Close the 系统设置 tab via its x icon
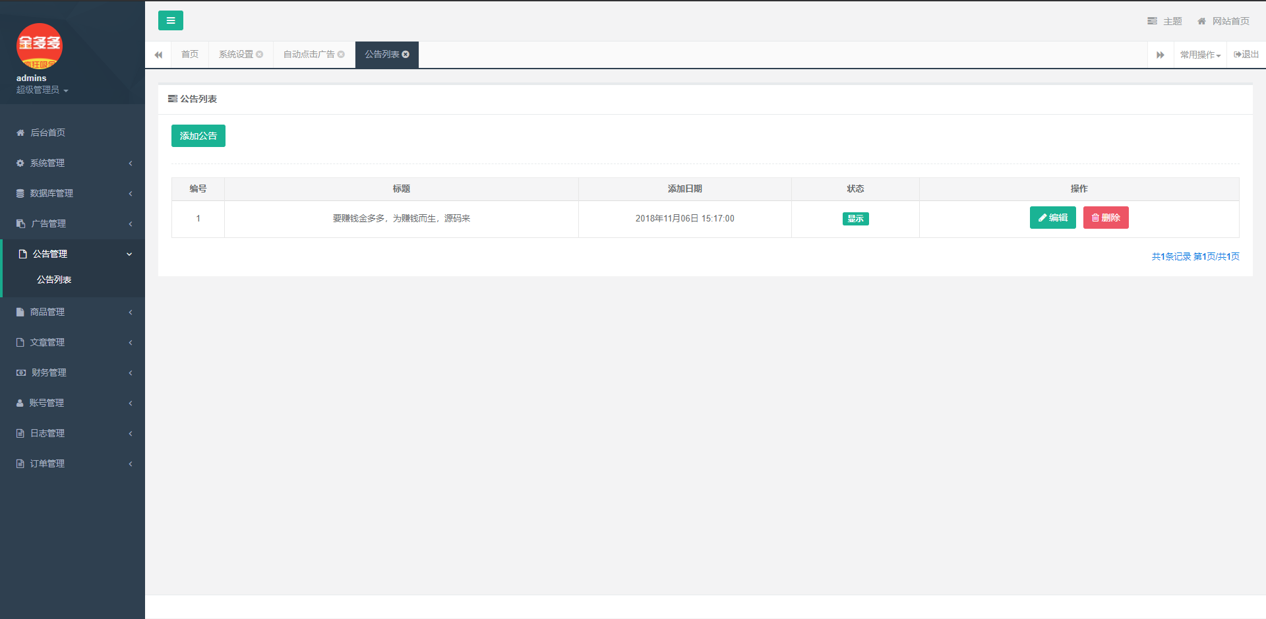This screenshot has width=1266, height=619. (x=260, y=55)
